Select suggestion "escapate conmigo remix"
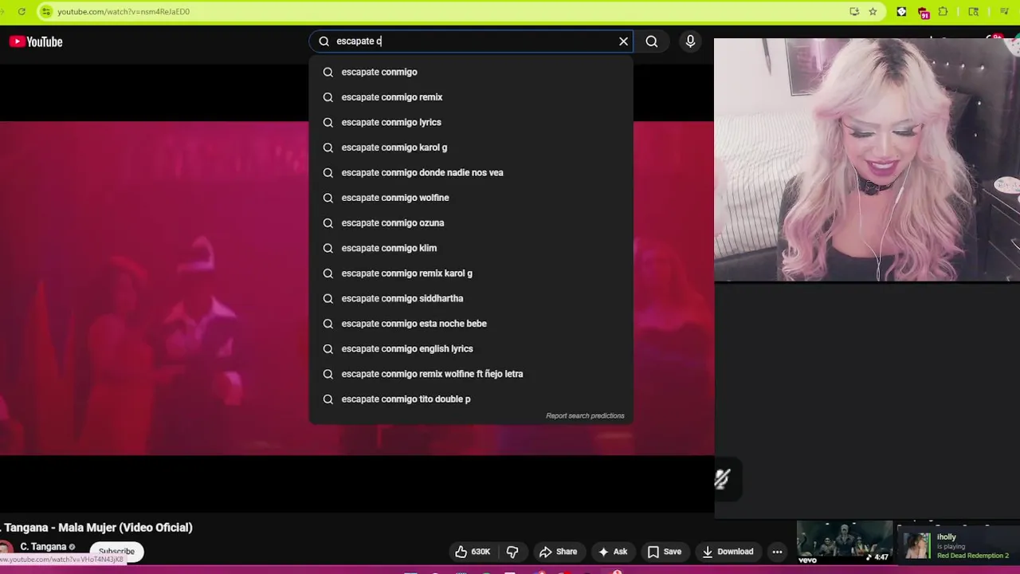 point(471,97)
